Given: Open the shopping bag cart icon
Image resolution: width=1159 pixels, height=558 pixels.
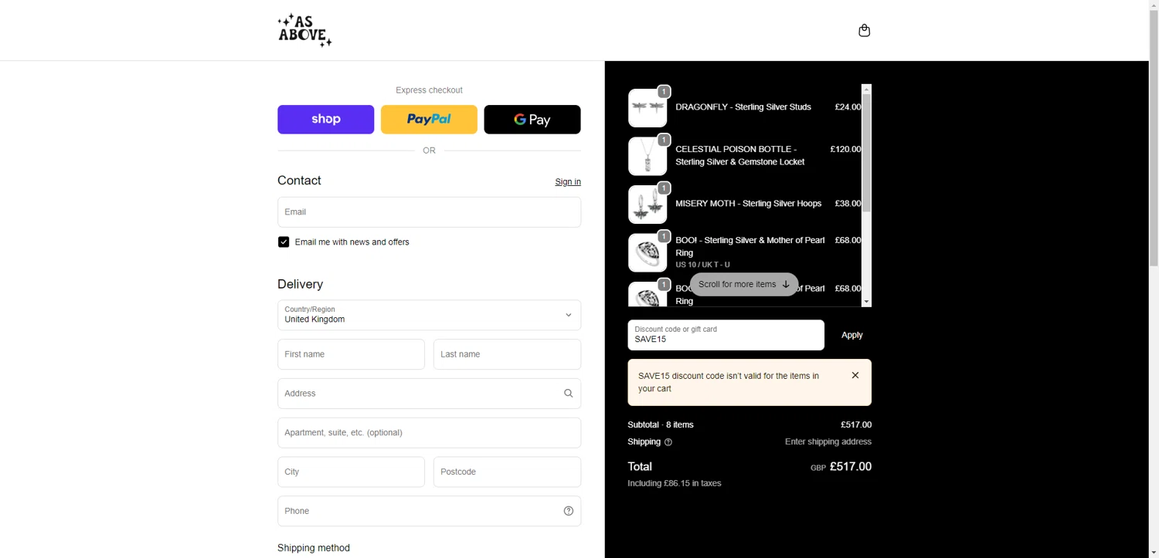Looking at the screenshot, I should click(864, 31).
